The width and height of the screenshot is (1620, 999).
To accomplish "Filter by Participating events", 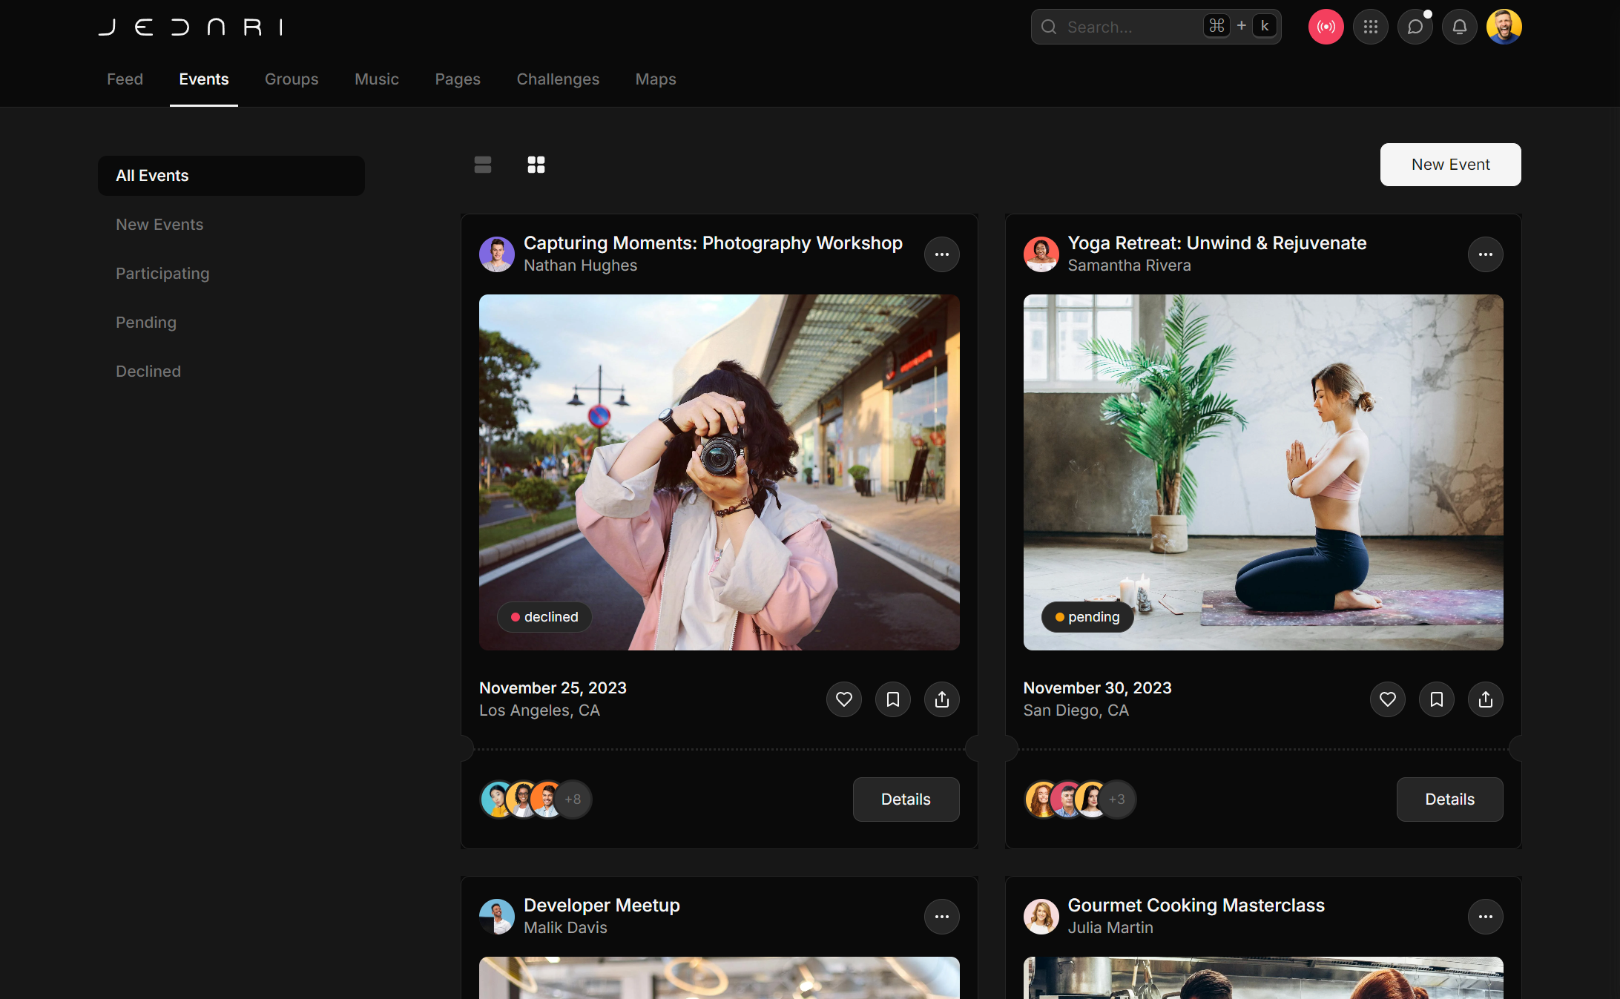I will 231,274.
